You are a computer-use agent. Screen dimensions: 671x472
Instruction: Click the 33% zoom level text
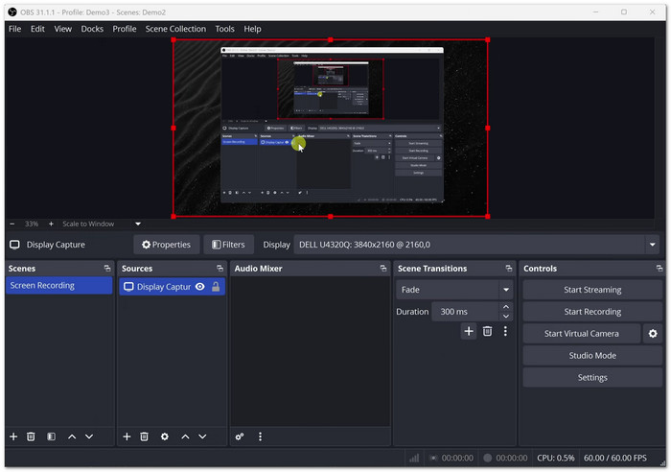(x=32, y=224)
